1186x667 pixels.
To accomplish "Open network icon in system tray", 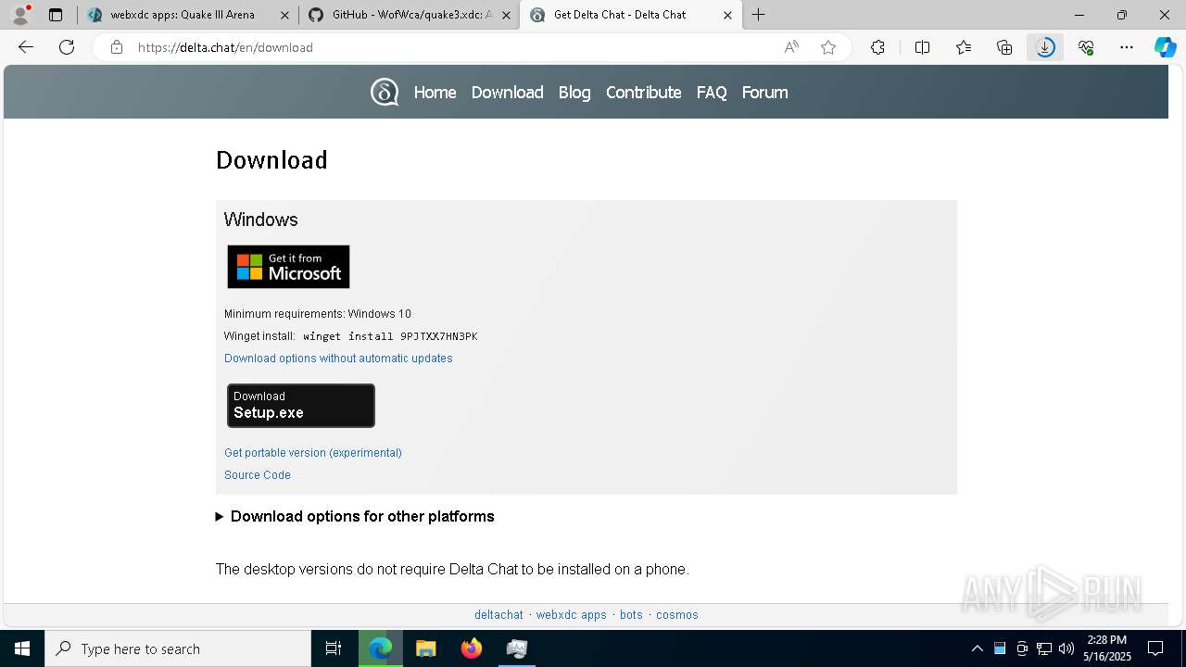I will pos(1044,648).
